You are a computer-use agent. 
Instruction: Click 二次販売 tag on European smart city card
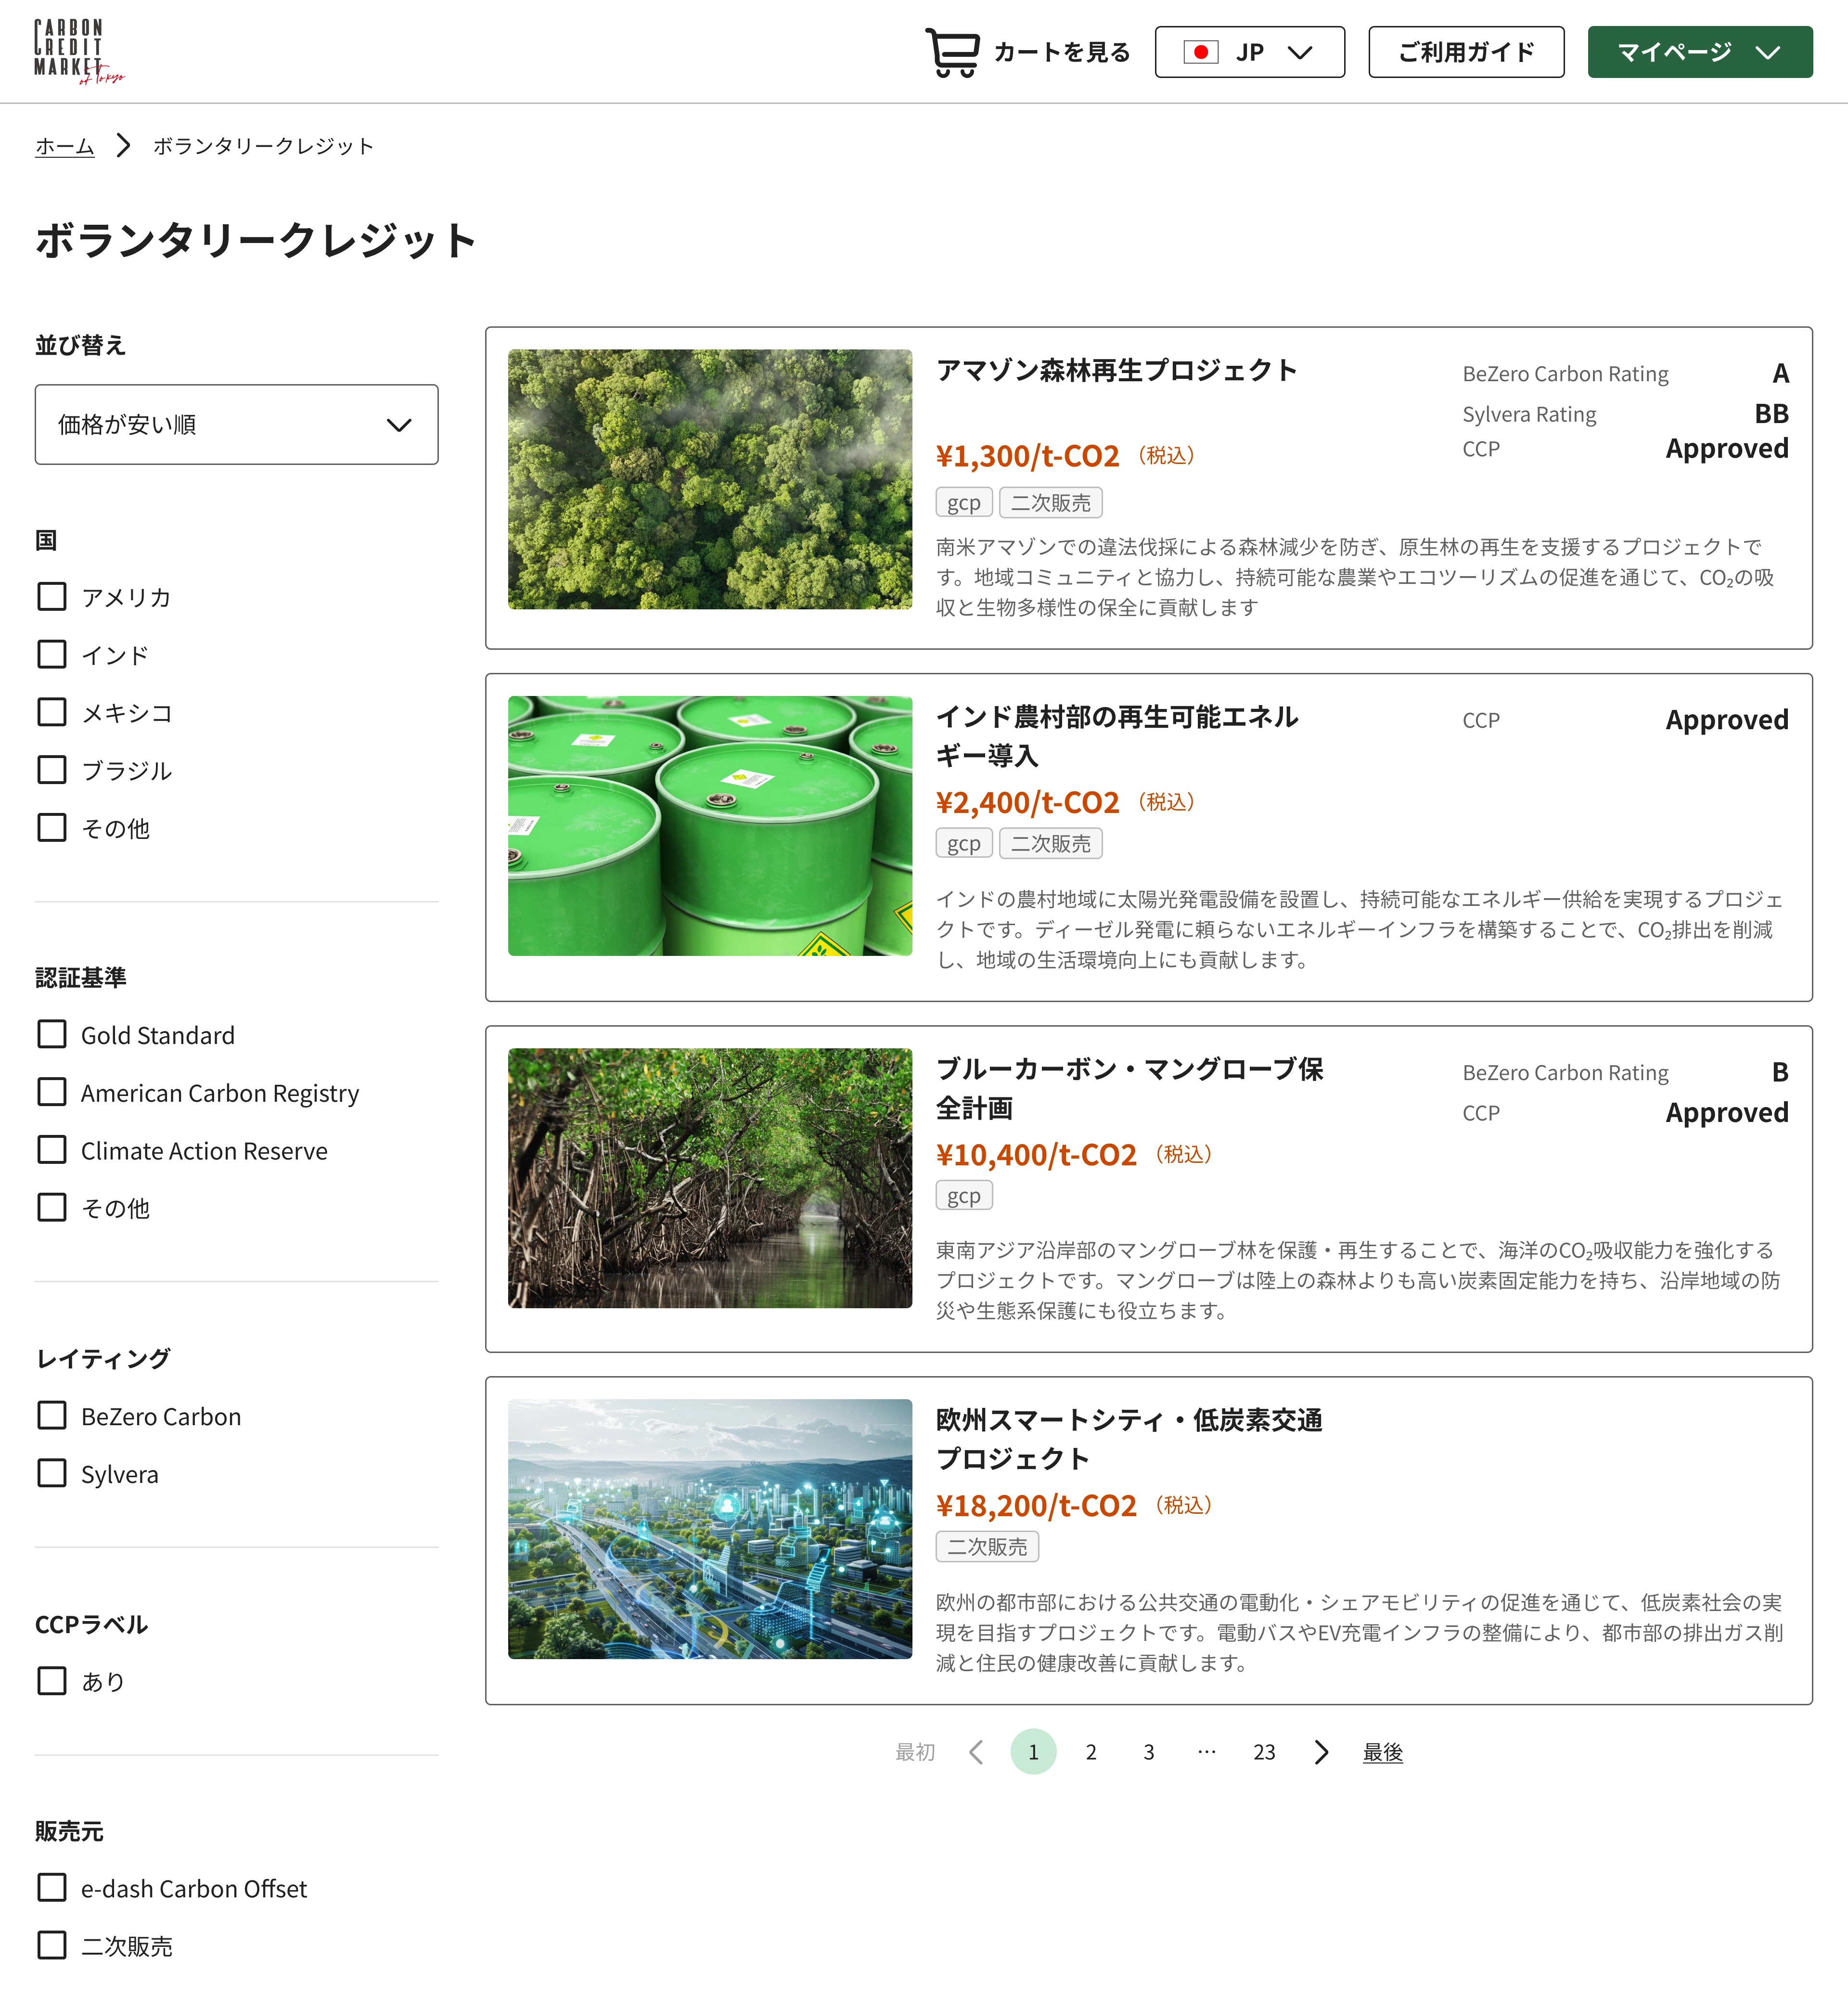pyautogui.click(x=987, y=1547)
